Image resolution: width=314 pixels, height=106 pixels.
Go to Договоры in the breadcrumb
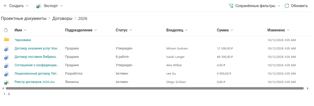click(x=62, y=19)
